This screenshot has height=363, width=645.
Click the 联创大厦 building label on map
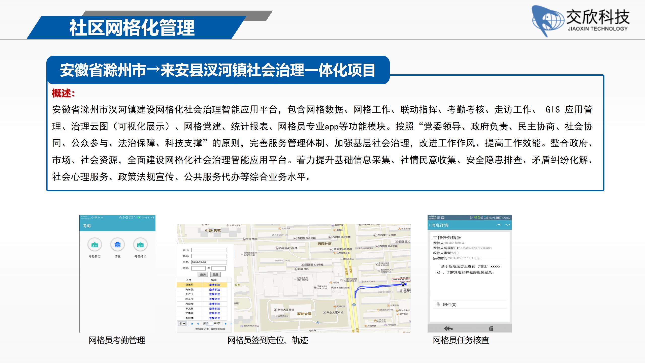(304, 314)
